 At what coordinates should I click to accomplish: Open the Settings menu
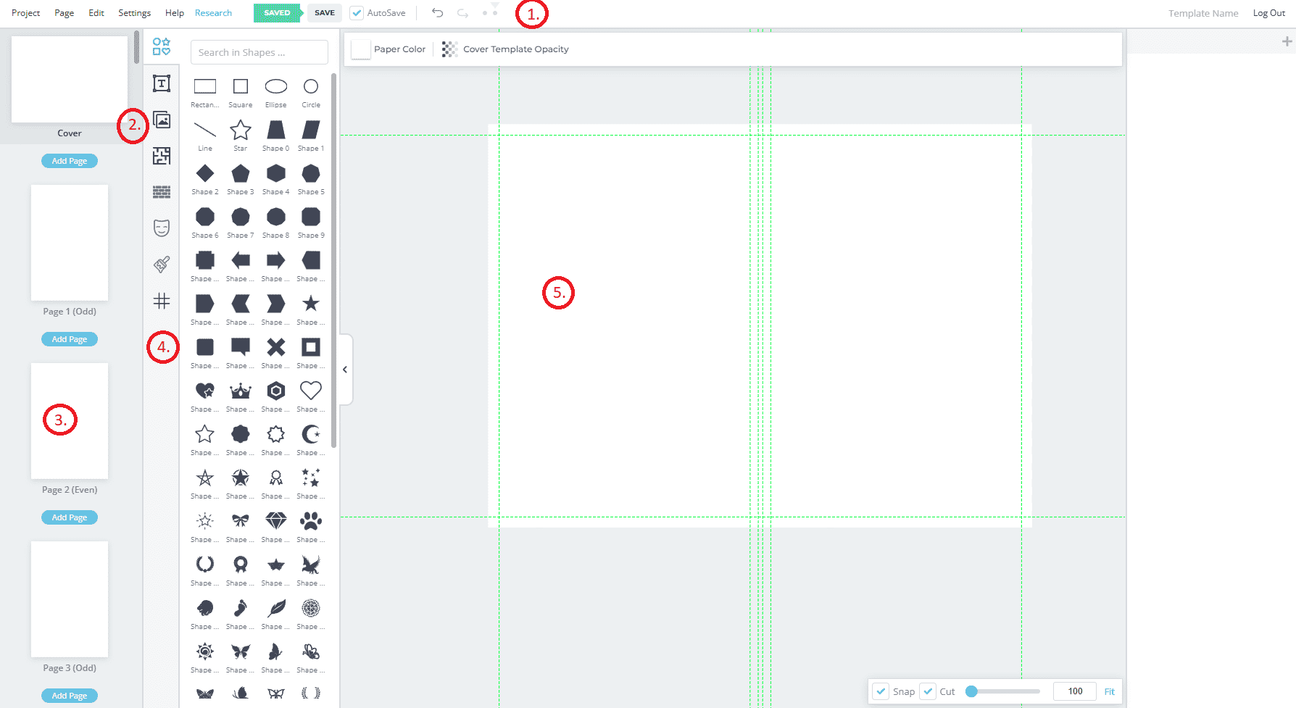[x=135, y=13]
